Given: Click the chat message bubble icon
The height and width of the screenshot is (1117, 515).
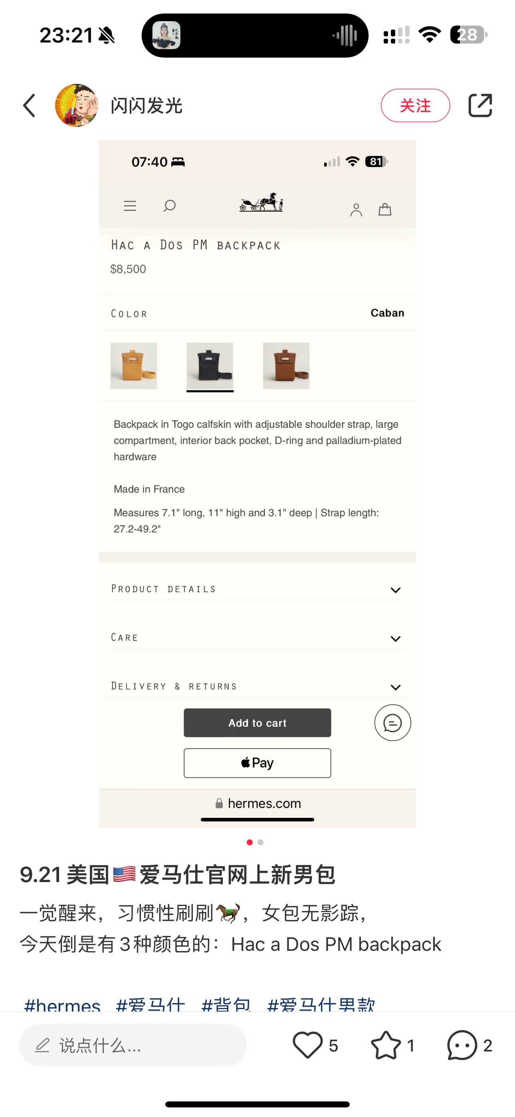Looking at the screenshot, I should (x=392, y=723).
